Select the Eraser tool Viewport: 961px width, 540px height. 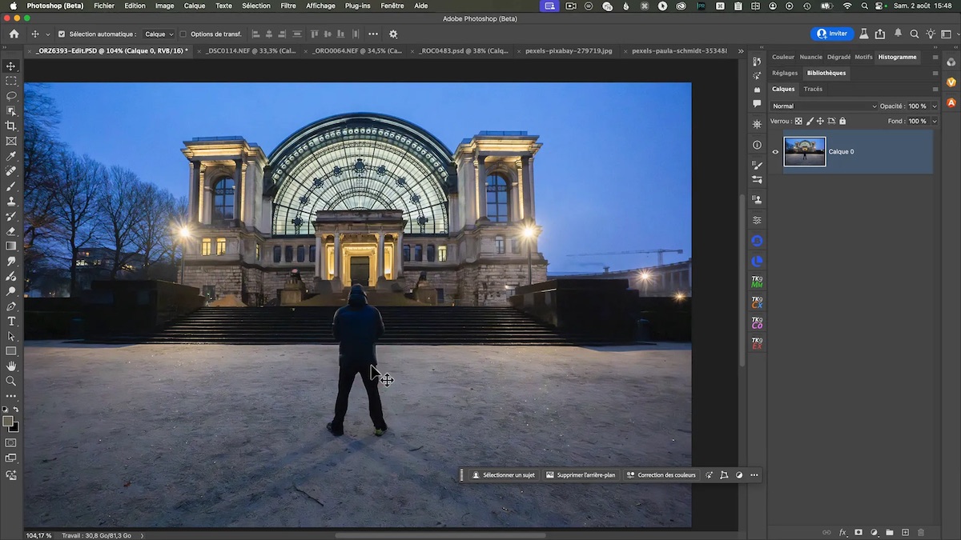click(11, 231)
